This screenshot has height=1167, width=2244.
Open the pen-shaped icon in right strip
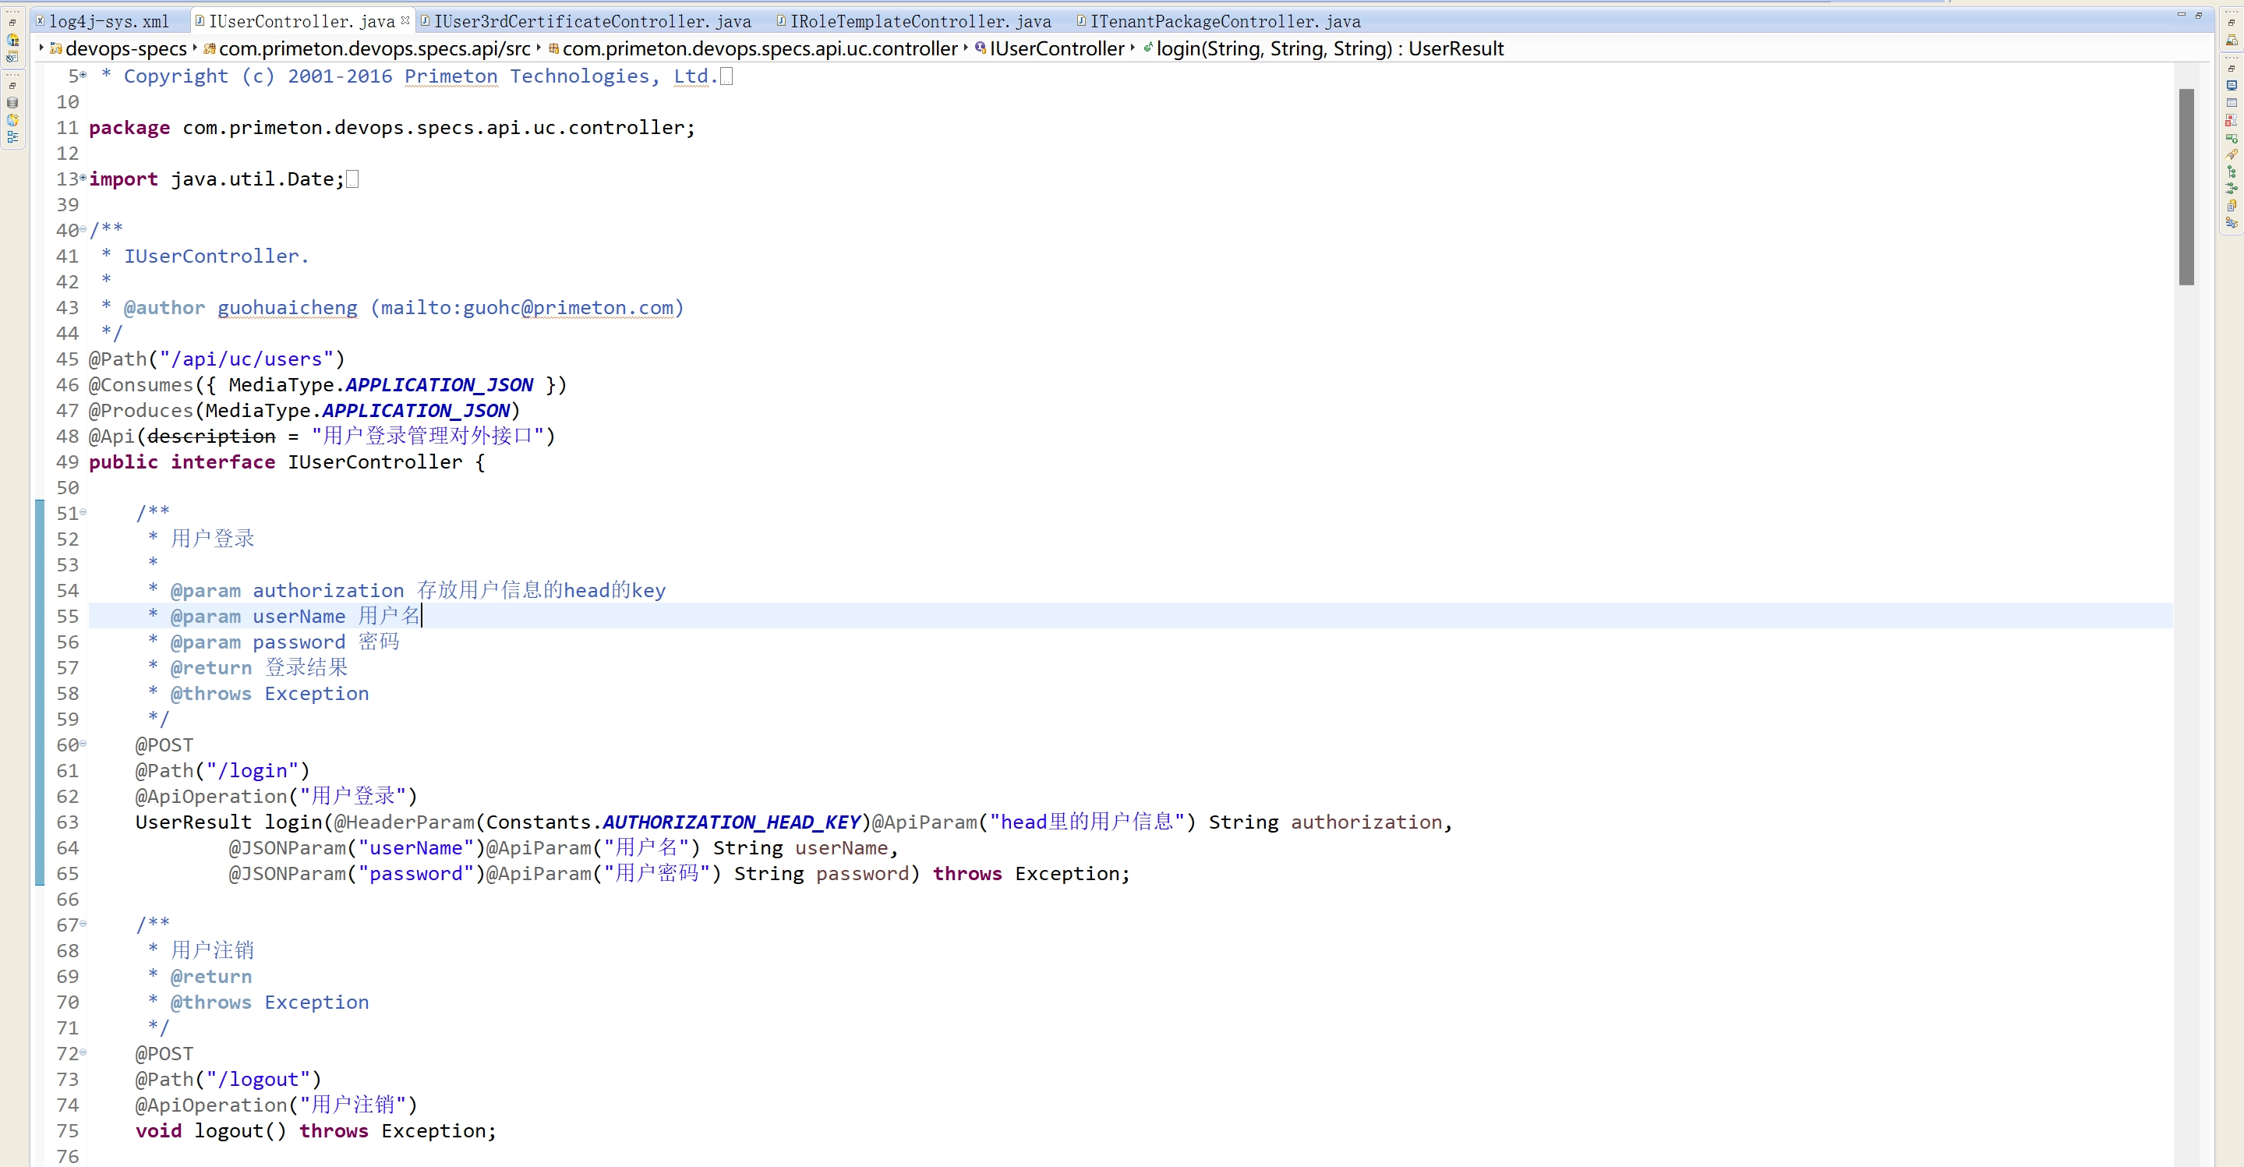pos(2232,154)
